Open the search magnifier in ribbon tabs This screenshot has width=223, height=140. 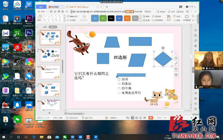[x=148, y=12]
